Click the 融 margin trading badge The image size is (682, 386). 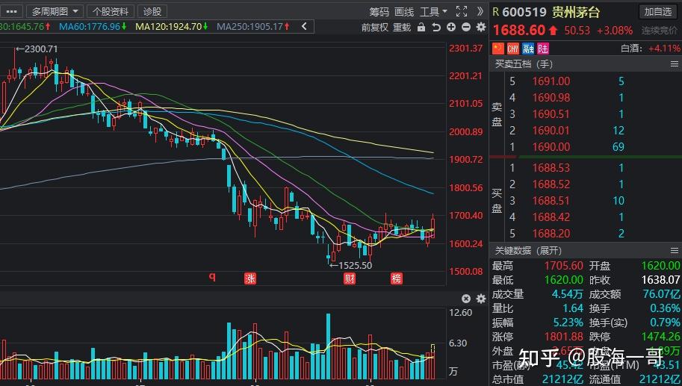(528, 49)
